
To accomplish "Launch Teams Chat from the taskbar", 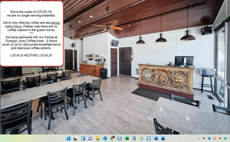I will [x=90, y=138].
